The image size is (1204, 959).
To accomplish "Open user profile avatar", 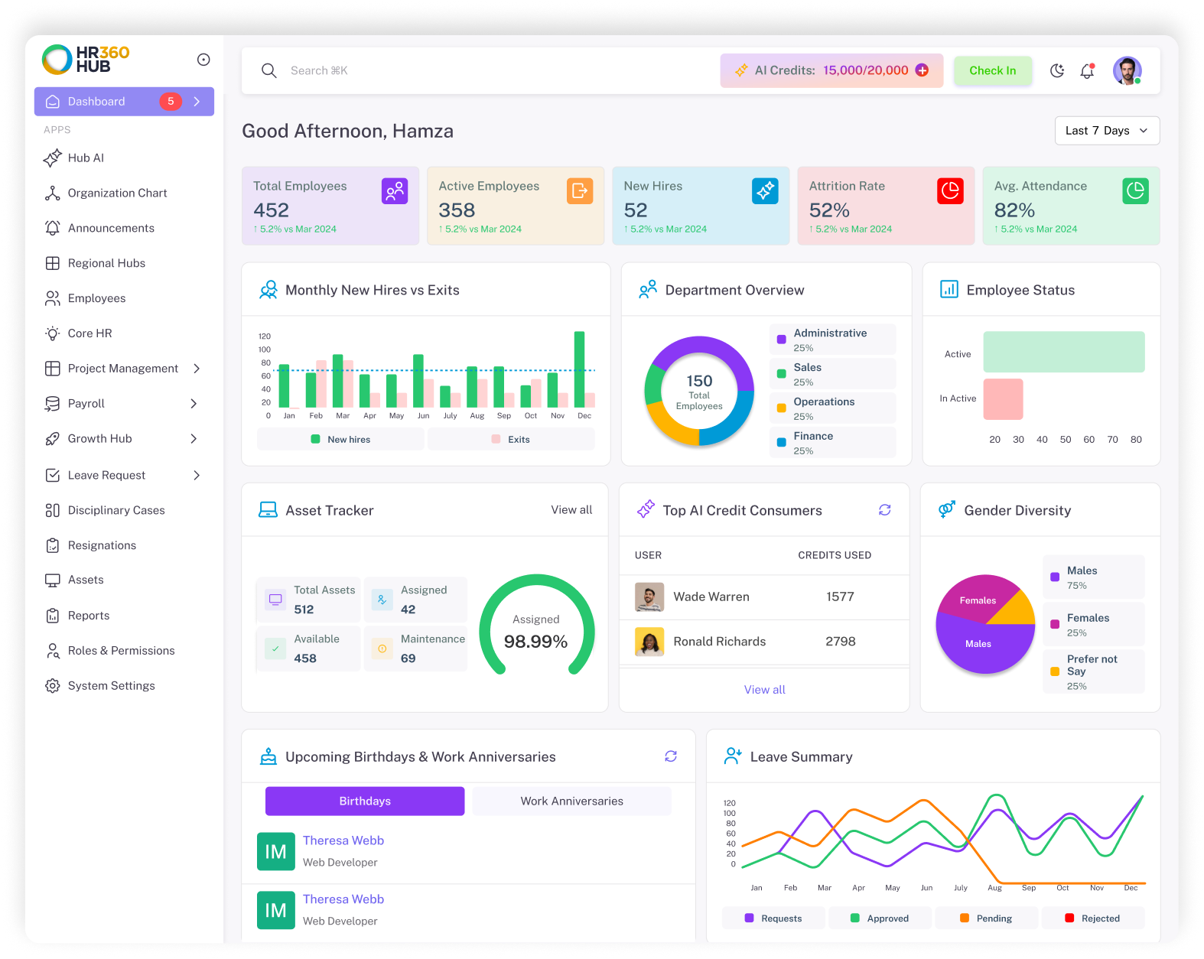I will pos(1127,70).
